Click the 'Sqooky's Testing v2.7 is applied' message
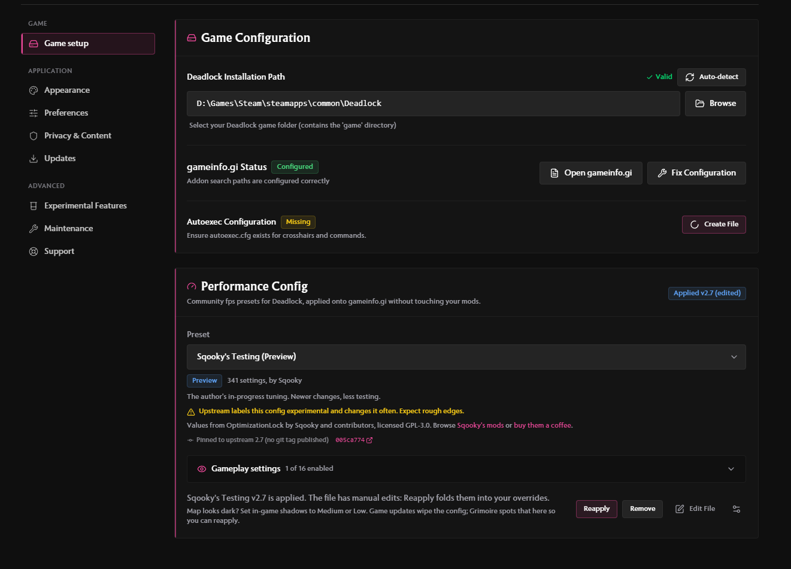 (368, 498)
